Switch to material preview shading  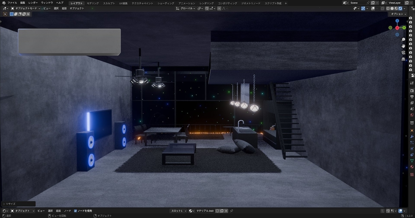point(396,9)
